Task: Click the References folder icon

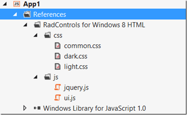Action: 27,14
